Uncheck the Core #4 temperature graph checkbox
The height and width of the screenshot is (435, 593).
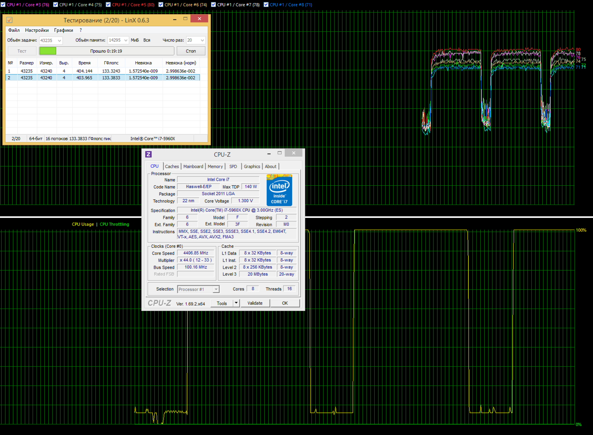(x=56, y=5)
